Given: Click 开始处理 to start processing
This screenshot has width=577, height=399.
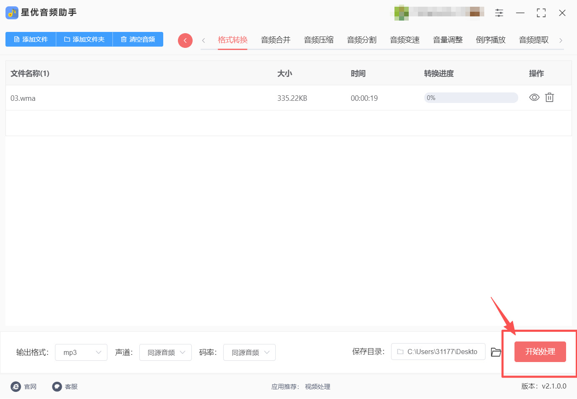Looking at the screenshot, I should coord(540,352).
